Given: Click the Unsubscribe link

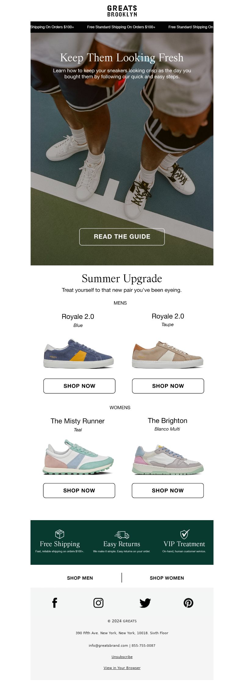Looking at the screenshot, I should coord(122,657).
